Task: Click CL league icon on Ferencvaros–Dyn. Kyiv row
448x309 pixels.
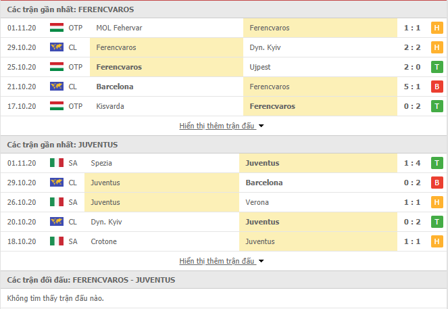Action: (57, 47)
